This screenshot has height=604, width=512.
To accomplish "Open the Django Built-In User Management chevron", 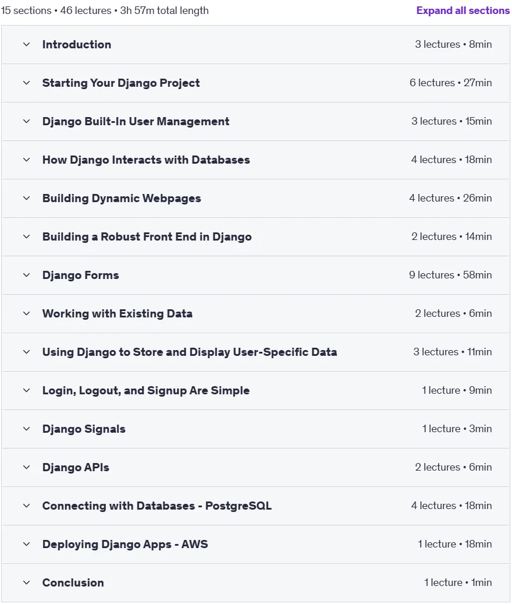I will [27, 121].
